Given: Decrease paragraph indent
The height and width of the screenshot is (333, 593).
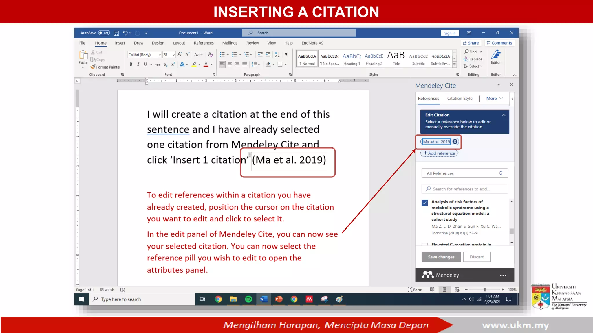Looking at the screenshot, I should [260, 54].
